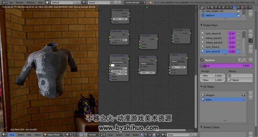The height and width of the screenshot is (137, 258).
Task: Click the Blend 0.300 slider in Layer Weight node
Action: click(x=120, y=19)
